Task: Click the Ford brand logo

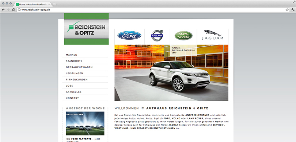Action: pos(129,35)
